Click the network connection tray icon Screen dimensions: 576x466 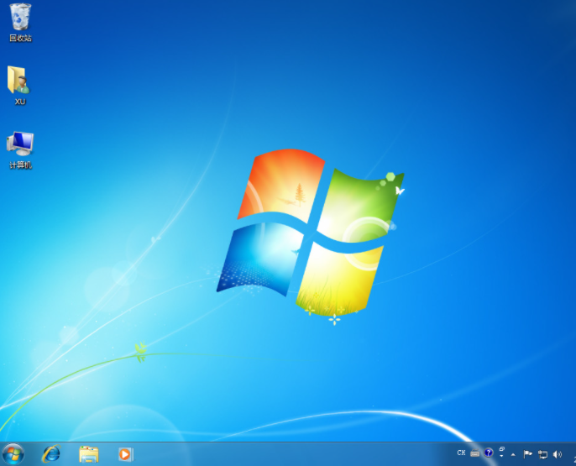click(542, 454)
